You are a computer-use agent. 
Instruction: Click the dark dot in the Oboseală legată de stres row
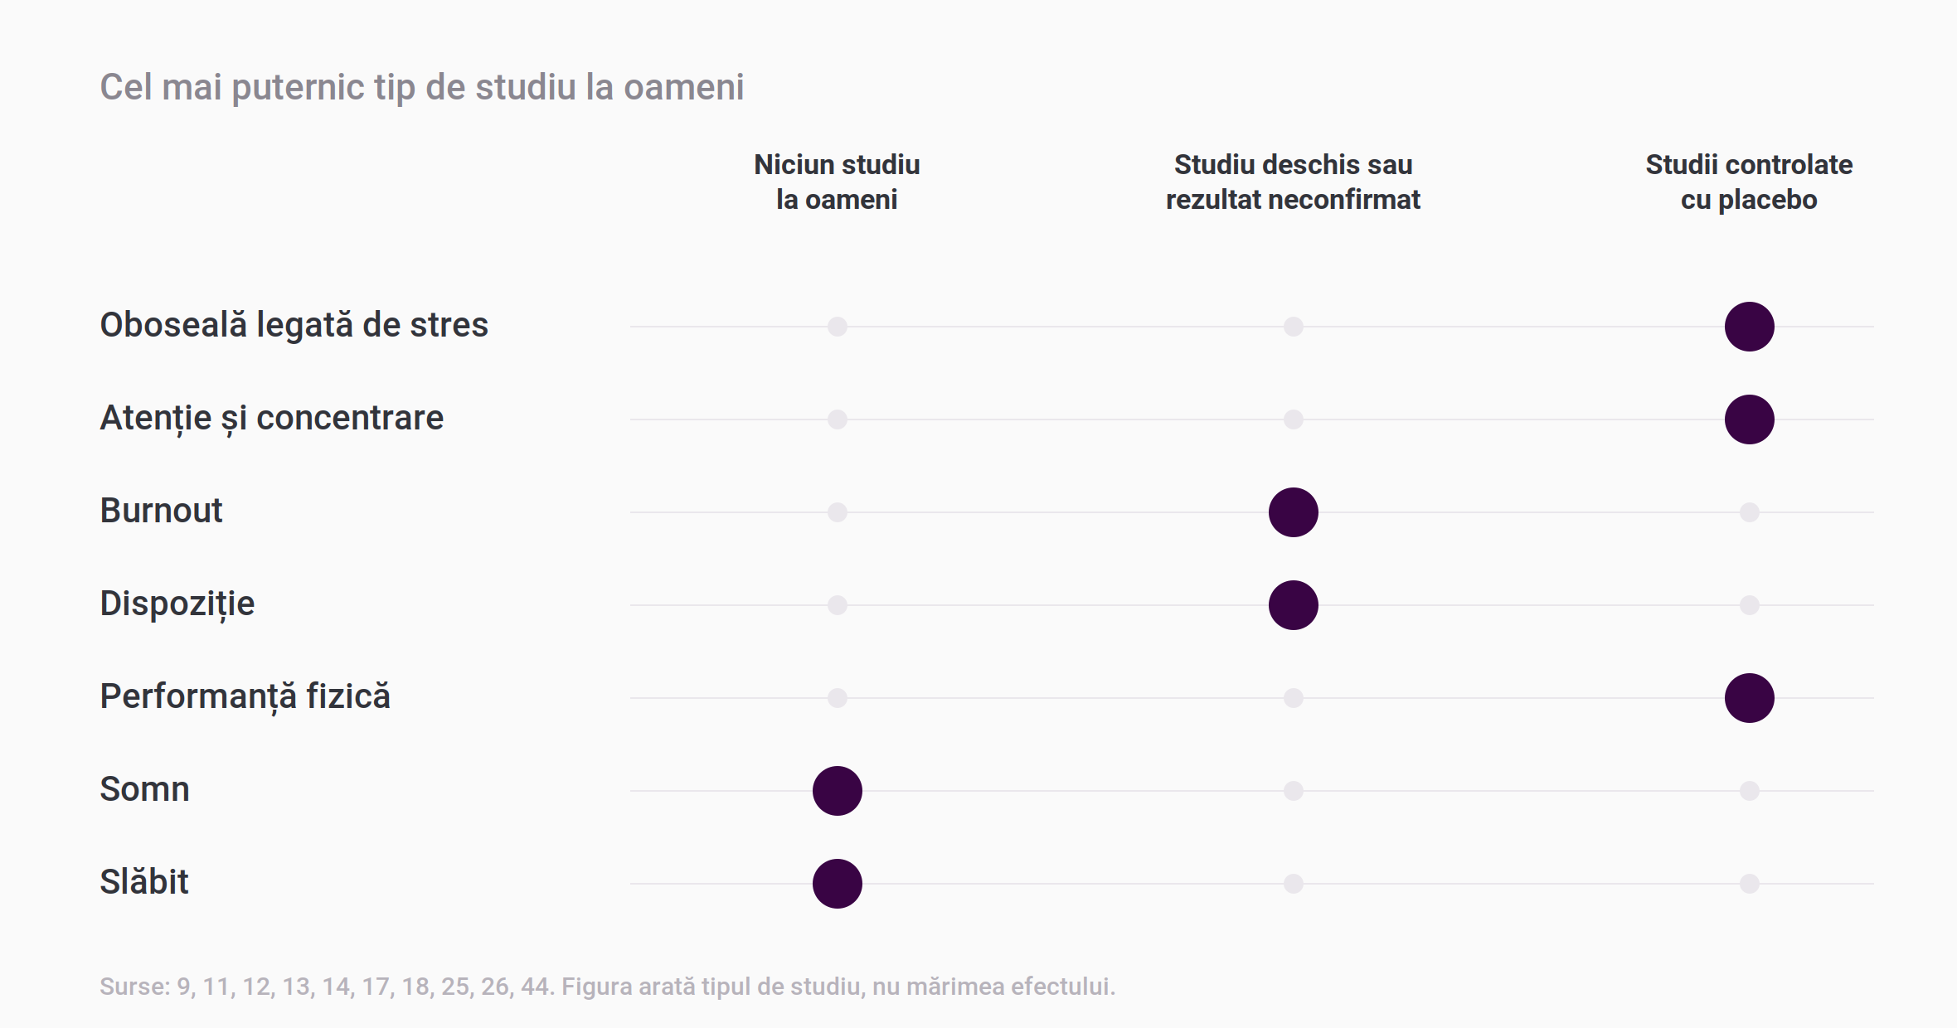tap(1750, 327)
